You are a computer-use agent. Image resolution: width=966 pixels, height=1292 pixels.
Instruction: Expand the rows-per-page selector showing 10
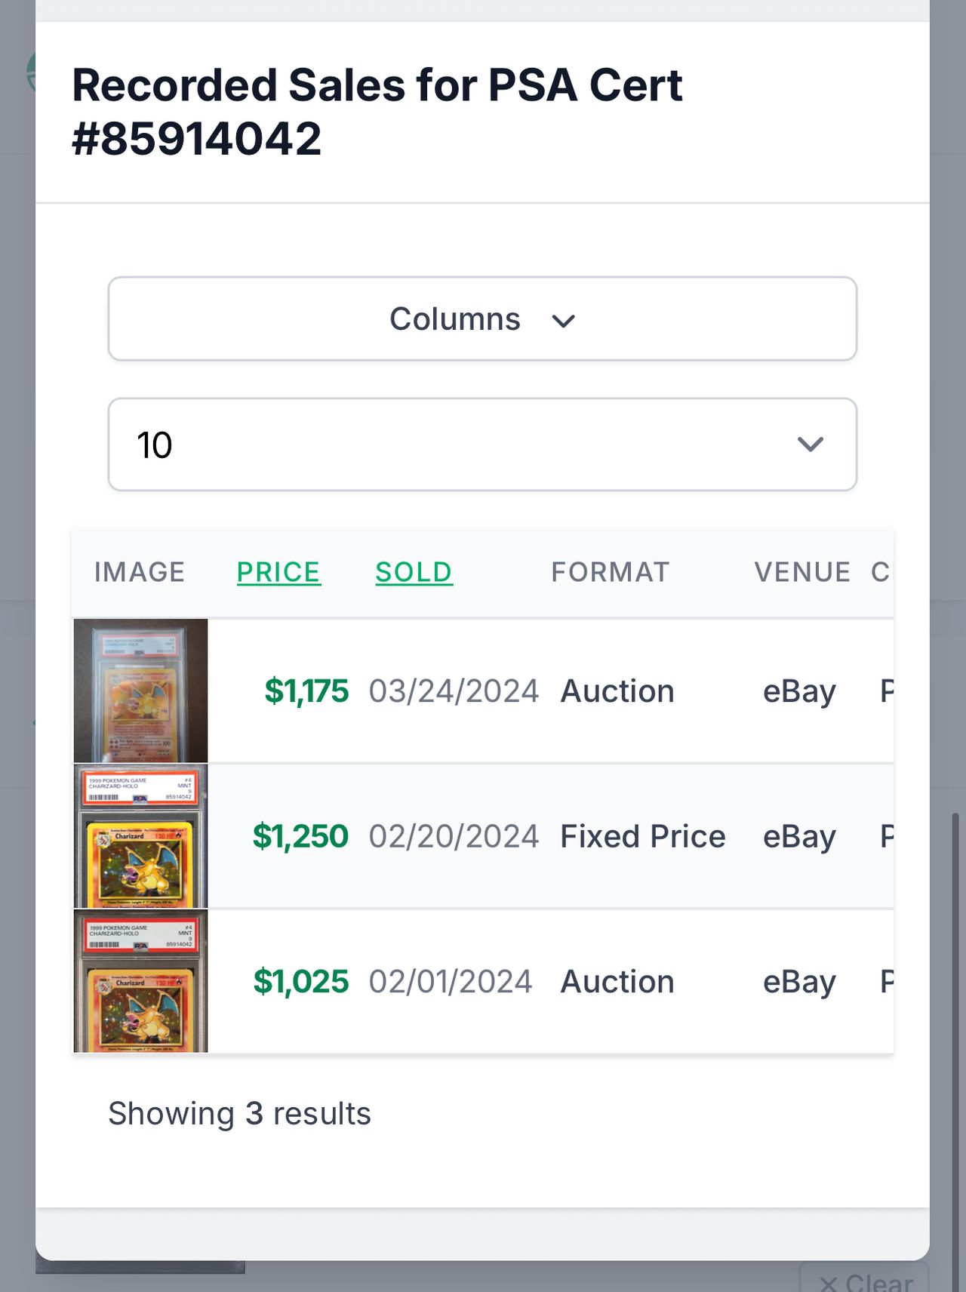point(482,445)
